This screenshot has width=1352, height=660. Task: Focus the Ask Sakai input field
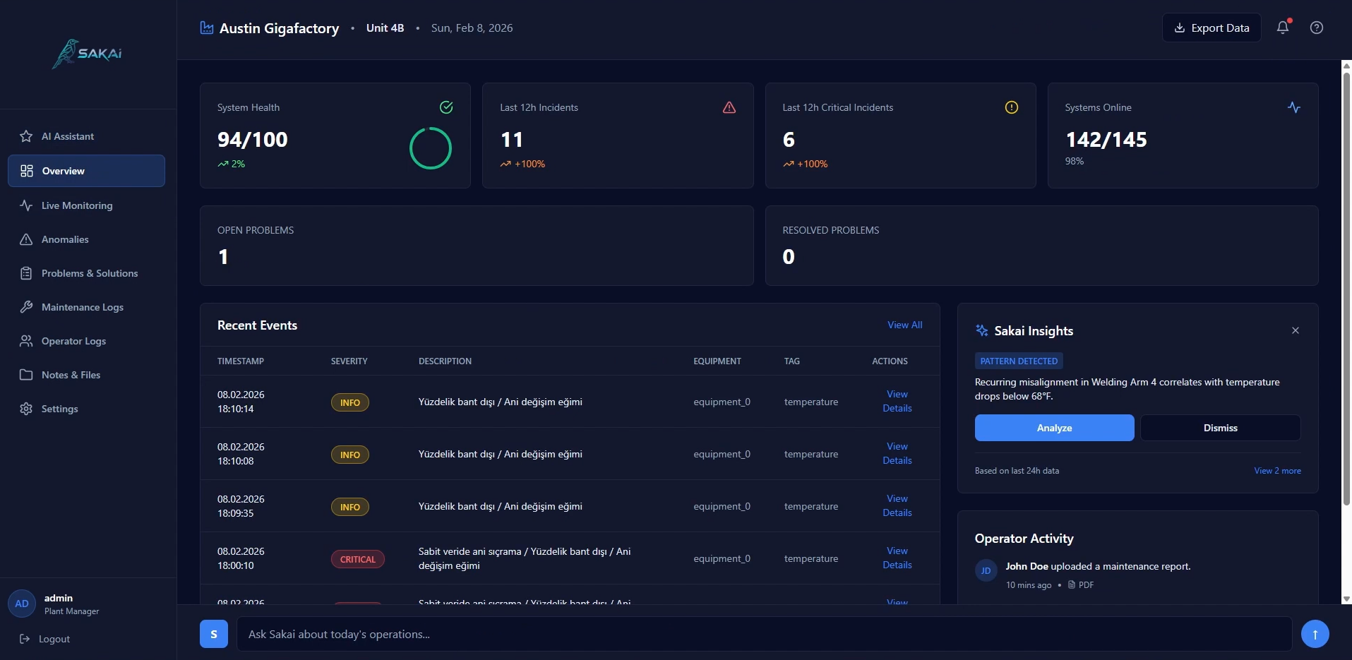tap(762, 634)
